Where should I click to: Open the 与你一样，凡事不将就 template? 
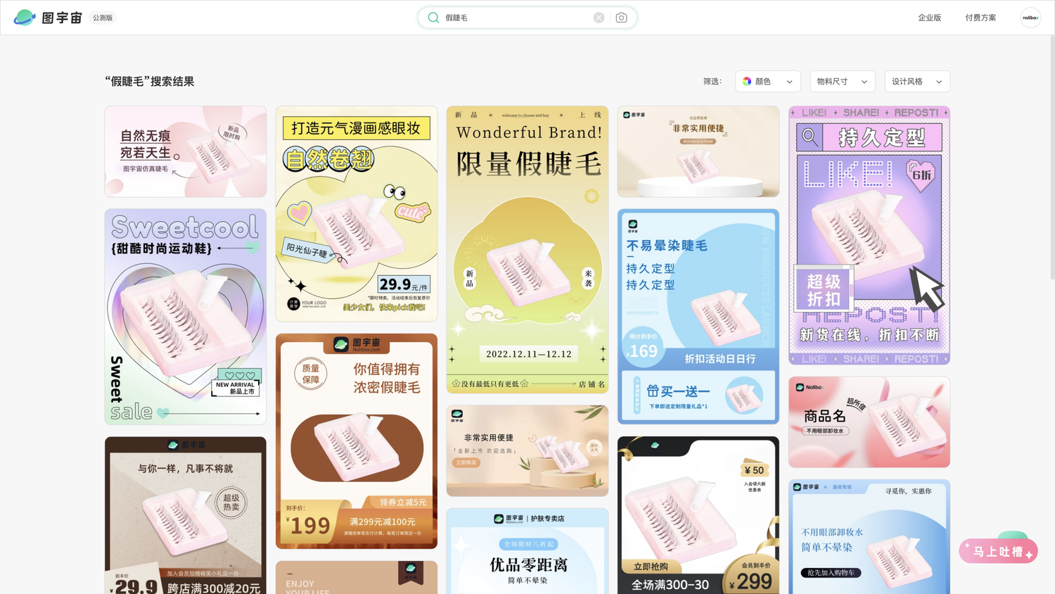[186, 515]
